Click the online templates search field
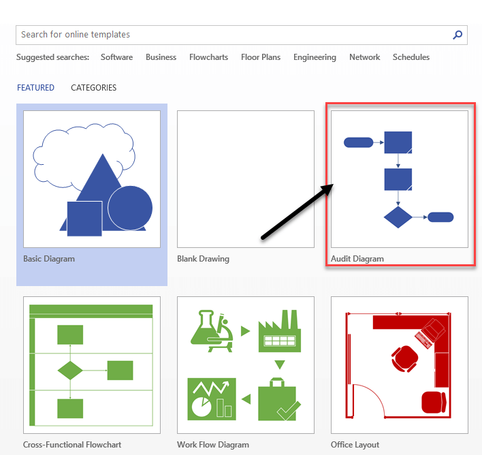The width and height of the screenshot is (482, 455). 231,35
